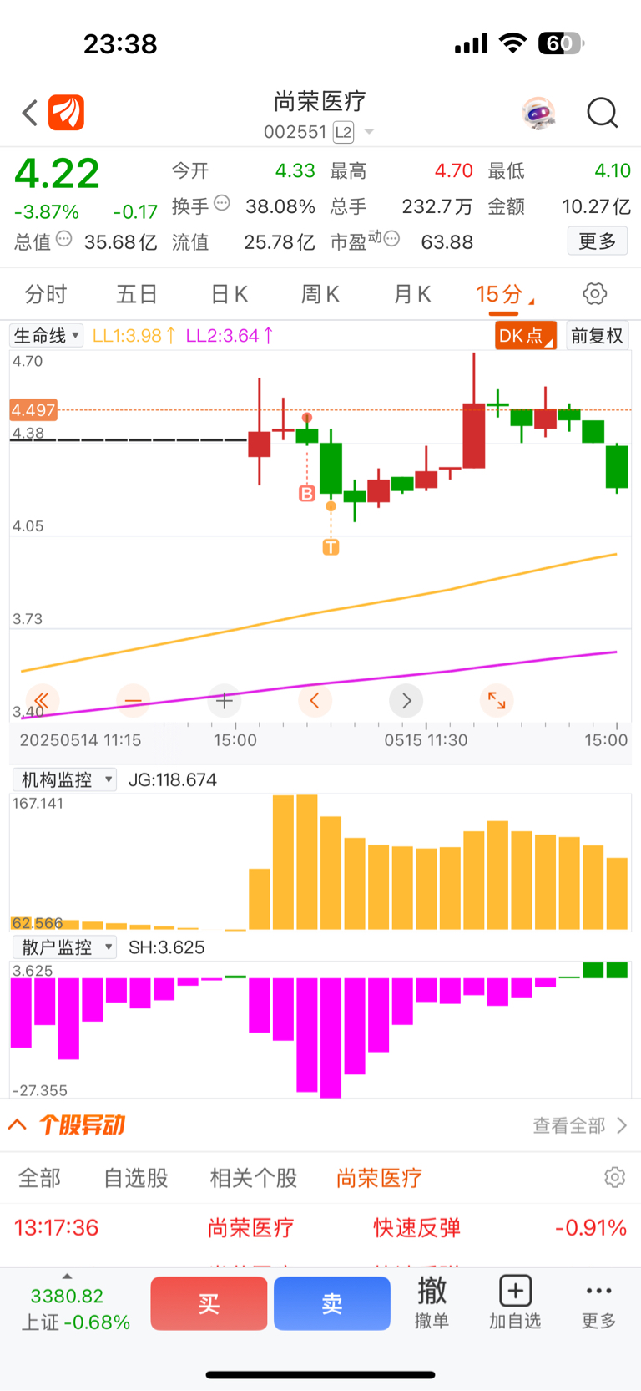Tap the T marker on chart
This screenshot has height=1391, width=641.
coord(331,547)
